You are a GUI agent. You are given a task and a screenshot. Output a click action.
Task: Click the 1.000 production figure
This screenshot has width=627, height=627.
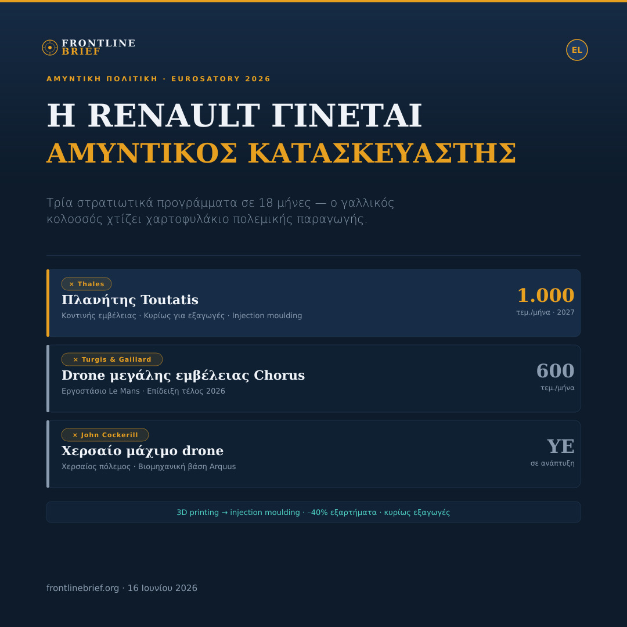pos(546,296)
